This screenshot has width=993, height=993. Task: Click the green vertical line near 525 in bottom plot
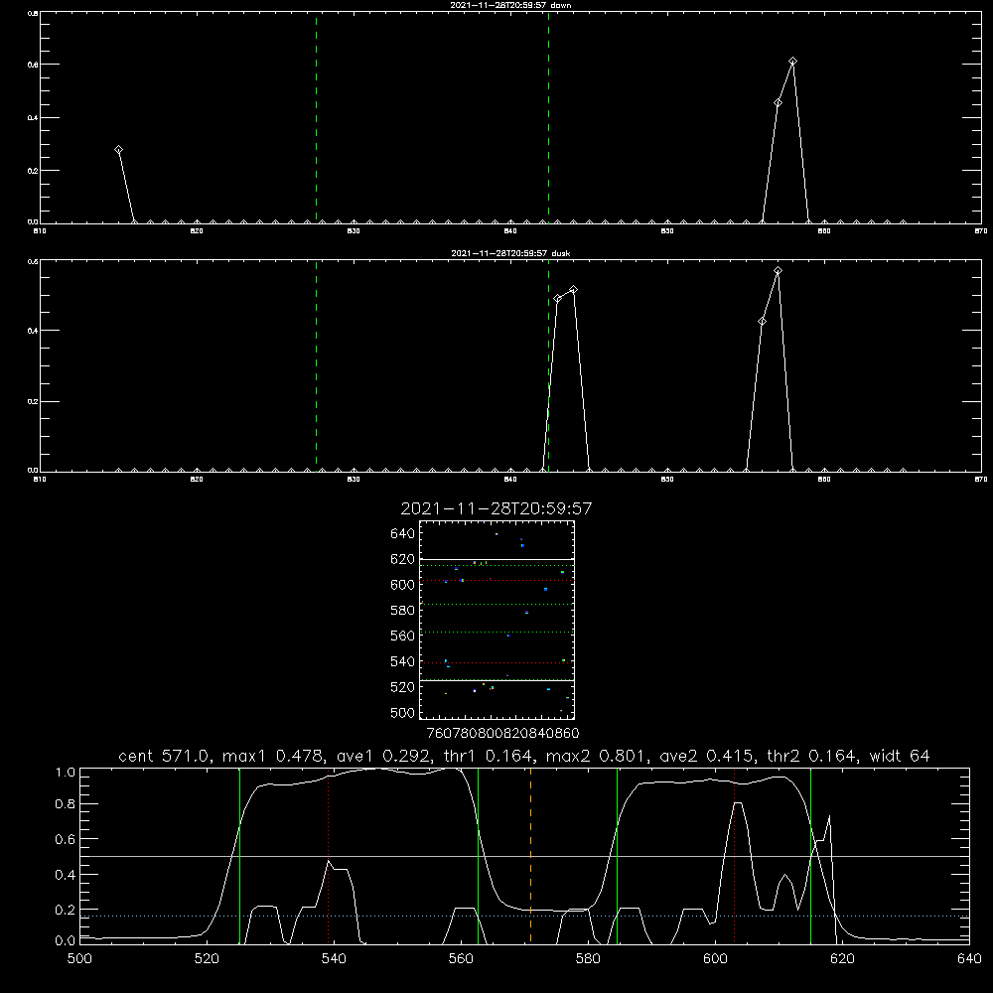tap(239, 855)
